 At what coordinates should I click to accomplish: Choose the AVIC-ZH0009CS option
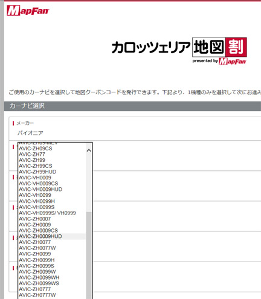[x=52, y=231]
